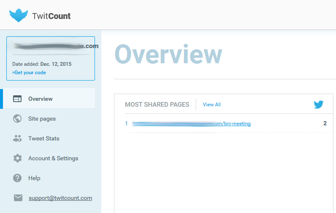The image size is (336, 213).
Task: Click the Tweet Stats people icon
Action: pyautogui.click(x=17, y=138)
